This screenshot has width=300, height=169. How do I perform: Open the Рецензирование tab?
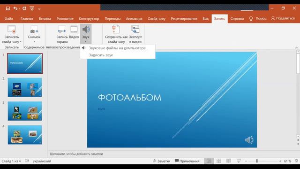pyautogui.click(x=184, y=19)
